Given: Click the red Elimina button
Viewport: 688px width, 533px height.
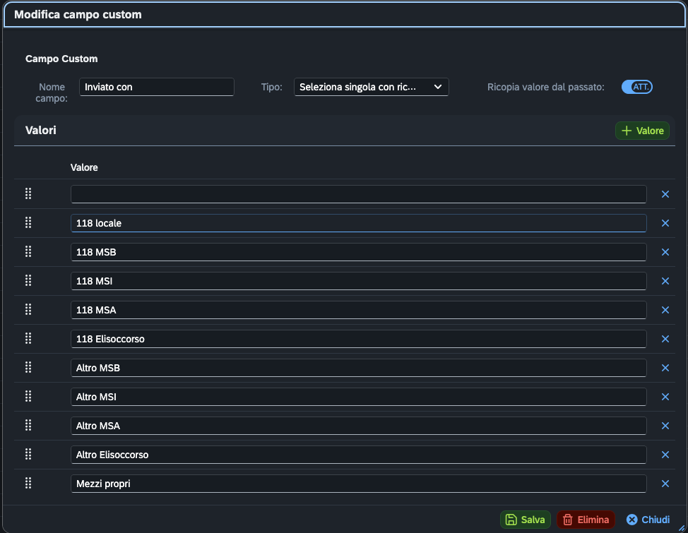Looking at the screenshot, I should pos(586,520).
